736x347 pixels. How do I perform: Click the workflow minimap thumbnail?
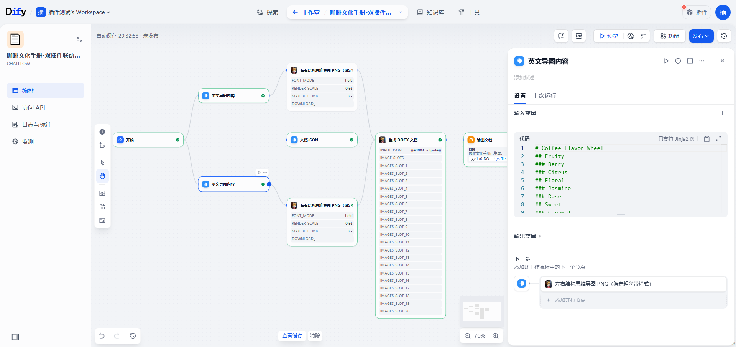point(482,311)
